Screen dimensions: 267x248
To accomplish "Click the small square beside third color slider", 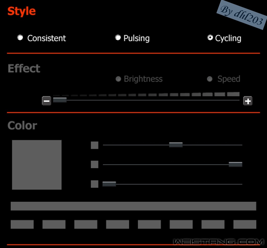I will 94,184.
